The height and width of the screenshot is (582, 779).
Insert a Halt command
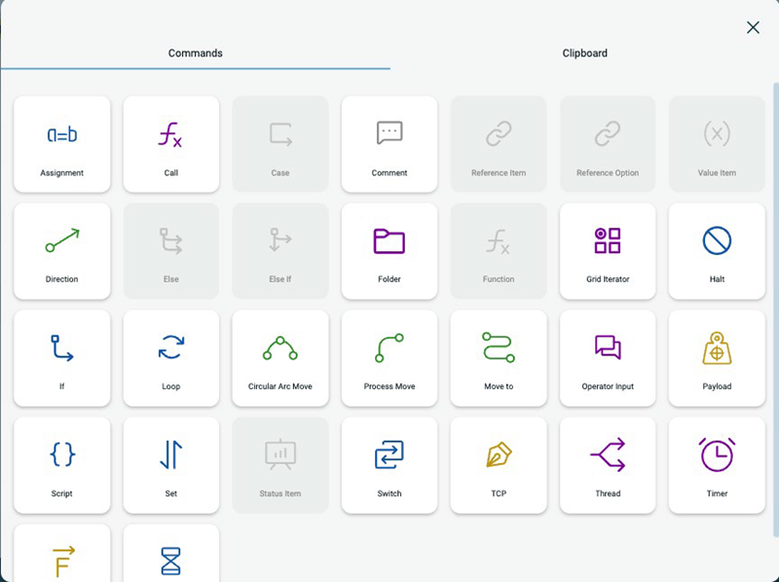point(717,251)
